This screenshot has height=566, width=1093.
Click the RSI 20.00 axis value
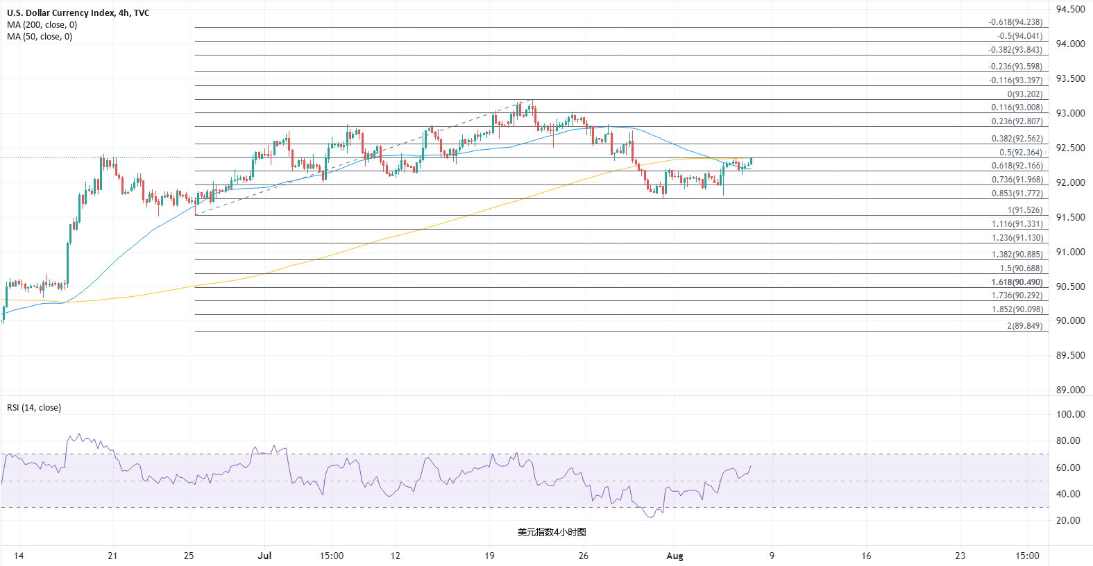tap(1067, 520)
